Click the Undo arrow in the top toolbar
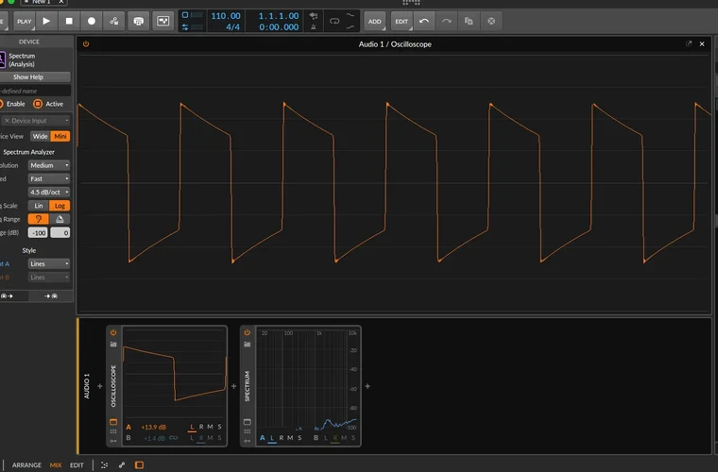 pyautogui.click(x=424, y=20)
